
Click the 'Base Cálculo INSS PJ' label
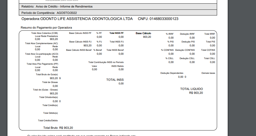(80, 42)
